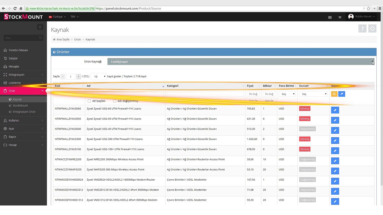
Task: Open the page settings gear icon
Action: click(373, 29)
